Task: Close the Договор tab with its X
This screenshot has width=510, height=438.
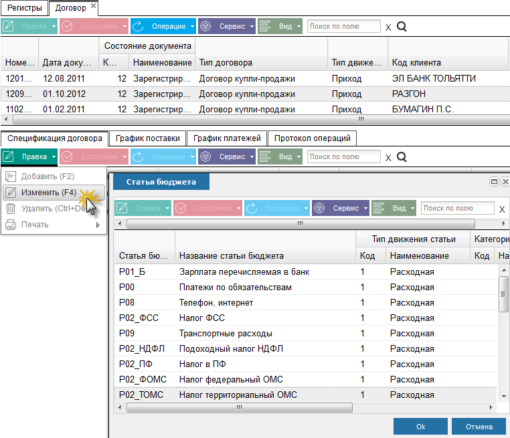Action: (93, 5)
